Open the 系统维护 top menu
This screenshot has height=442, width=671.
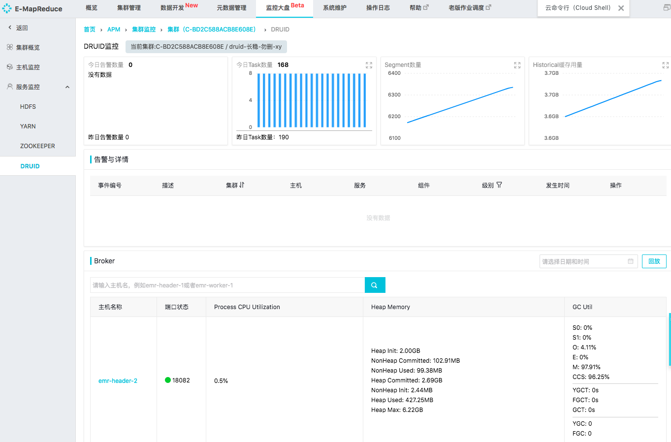tap(335, 8)
